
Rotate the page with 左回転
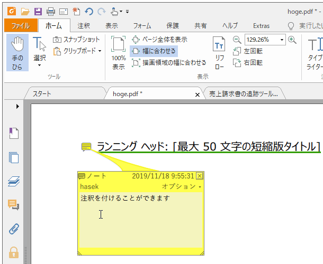click(x=248, y=51)
